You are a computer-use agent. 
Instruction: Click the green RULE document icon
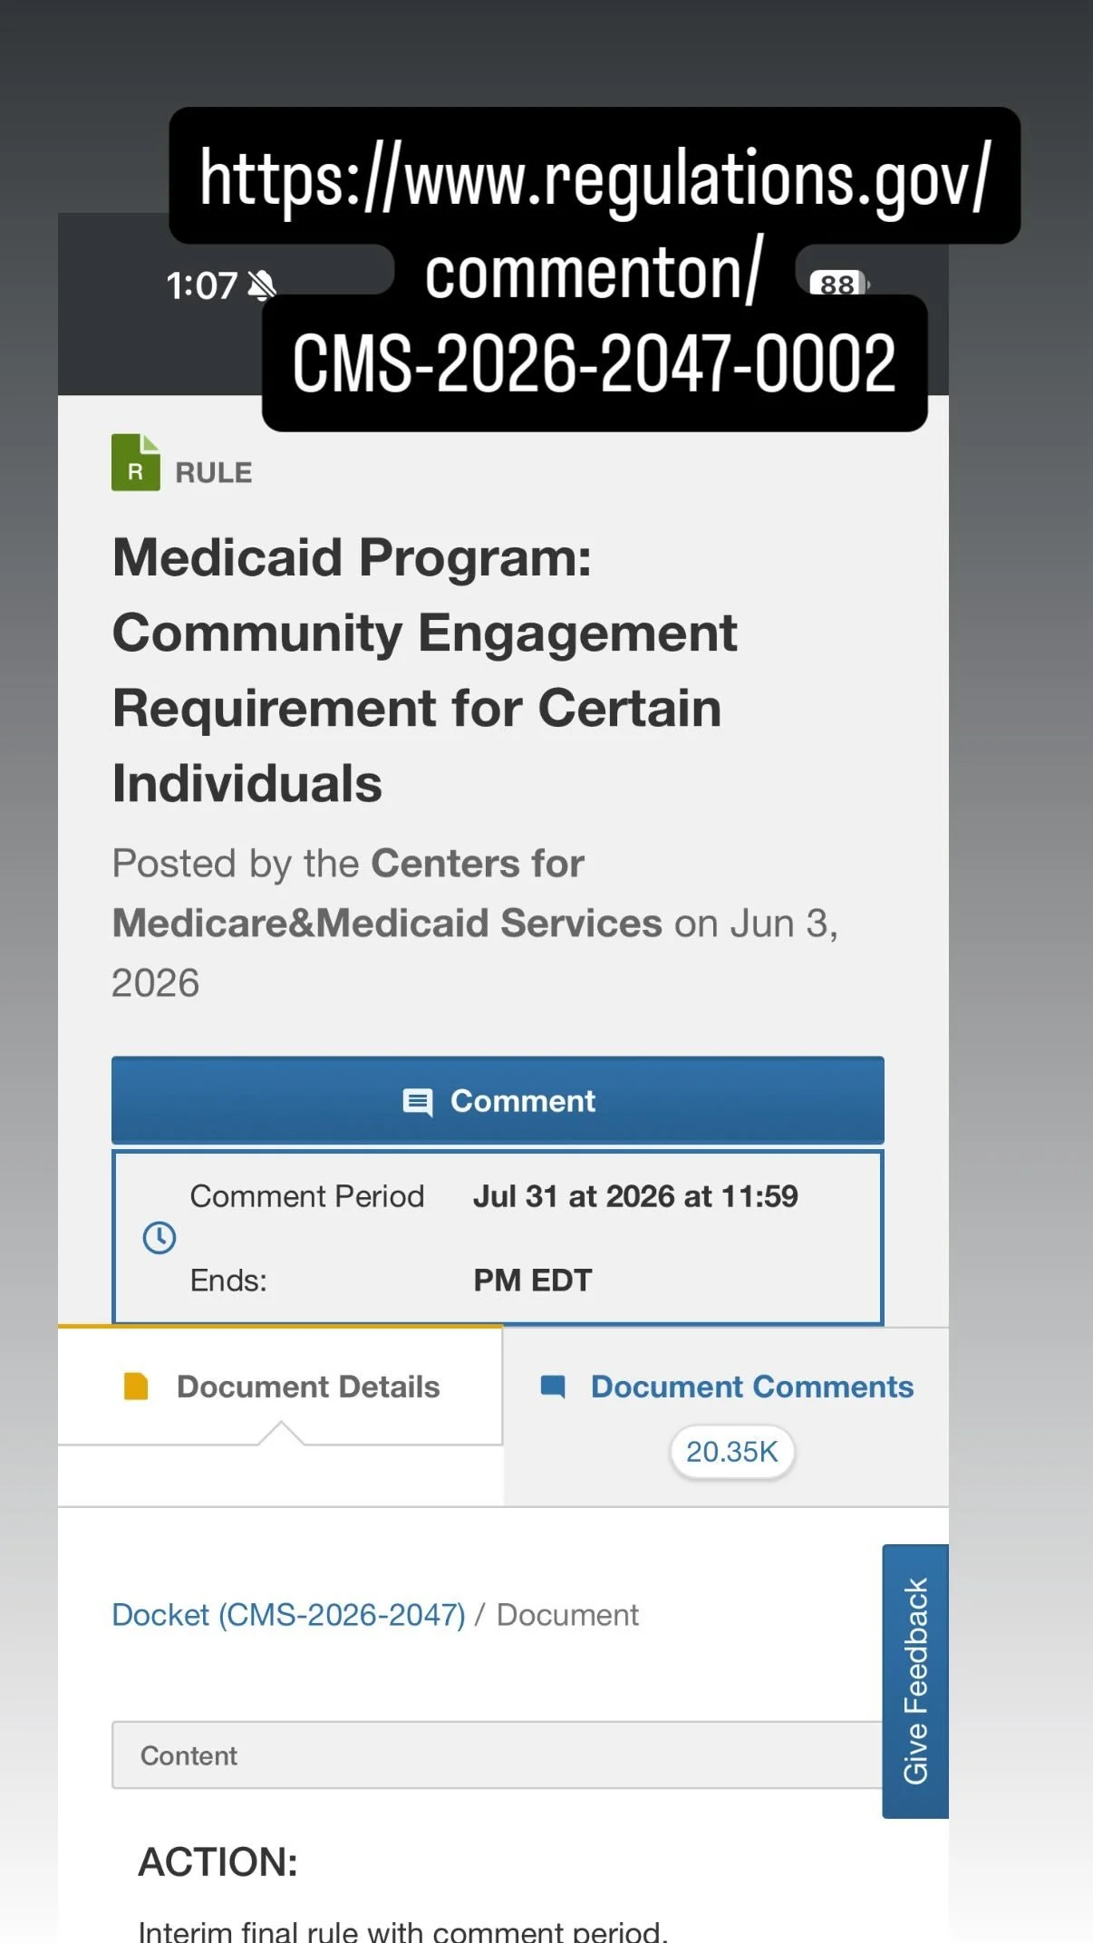click(136, 462)
